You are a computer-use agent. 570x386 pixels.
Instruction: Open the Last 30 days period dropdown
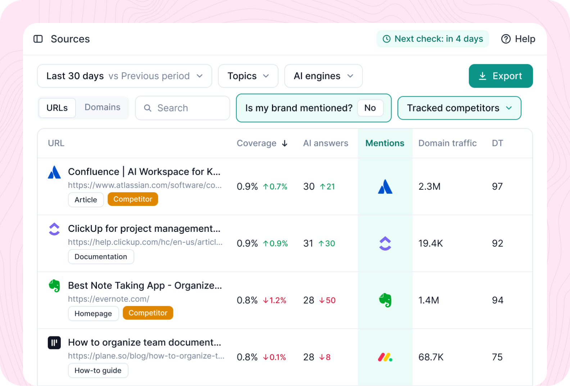125,76
